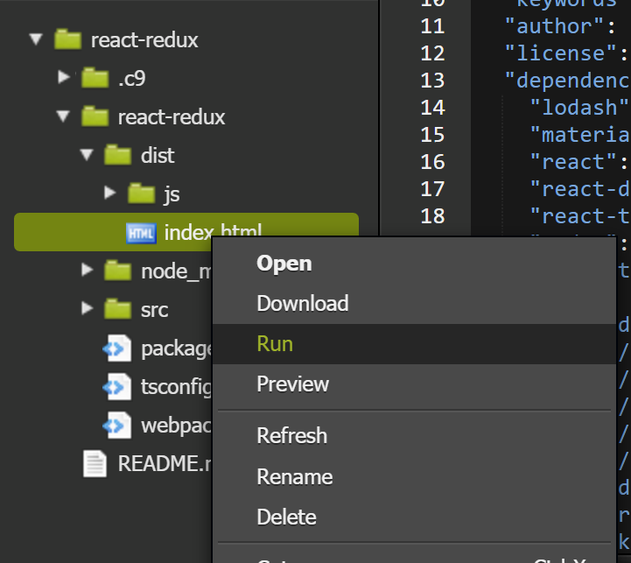631x563 pixels.
Task: Click the top-level react-redux folder icon
Action: (67, 39)
